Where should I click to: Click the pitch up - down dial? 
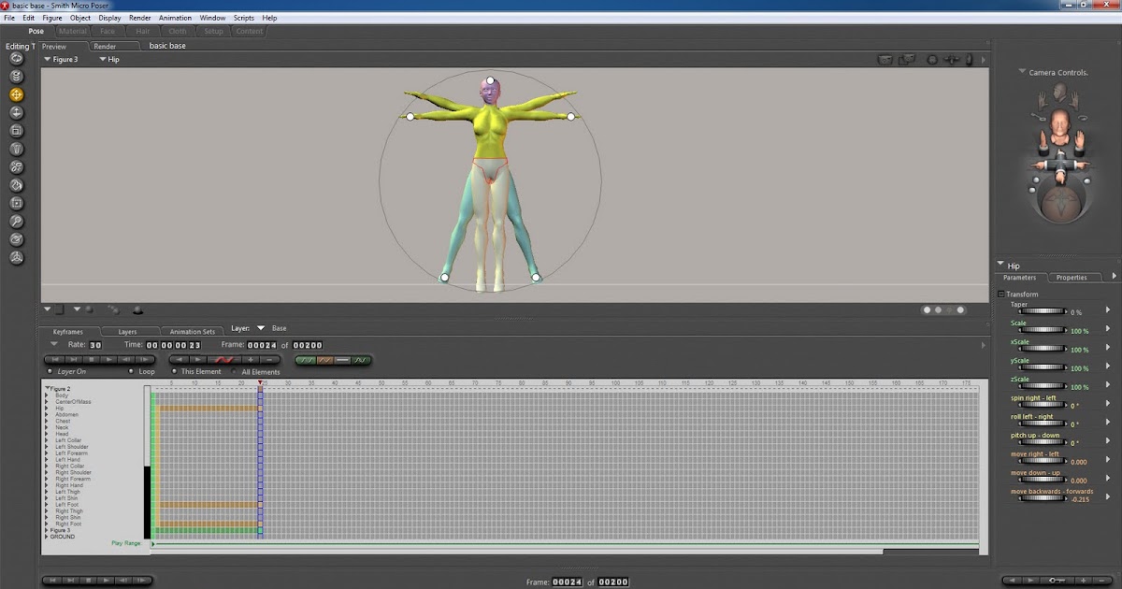[1042, 442]
